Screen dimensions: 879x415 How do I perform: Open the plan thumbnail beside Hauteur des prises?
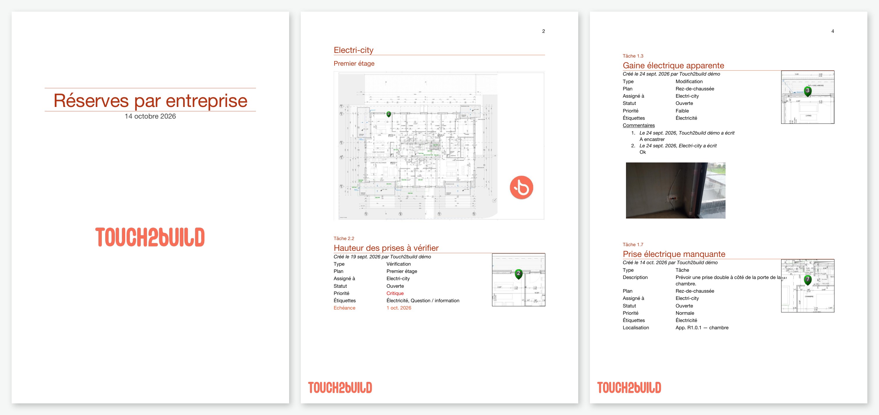pyautogui.click(x=518, y=280)
